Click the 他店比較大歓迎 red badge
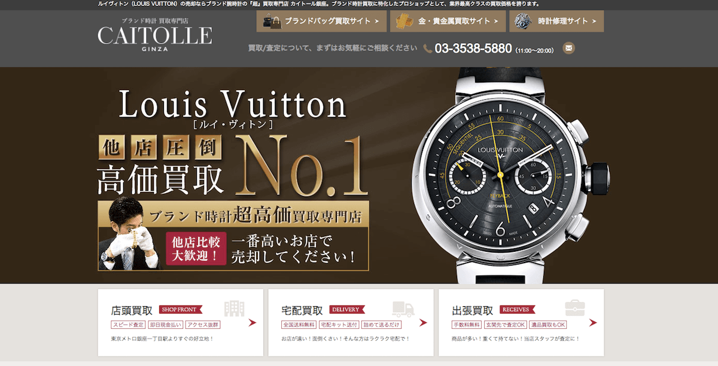The height and width of the screenshot is (366, 718). tap(196, 248)
